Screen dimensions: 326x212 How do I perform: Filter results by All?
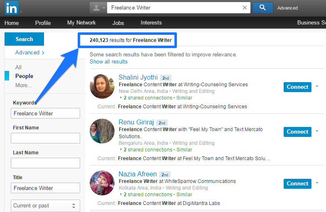point(18,67)
